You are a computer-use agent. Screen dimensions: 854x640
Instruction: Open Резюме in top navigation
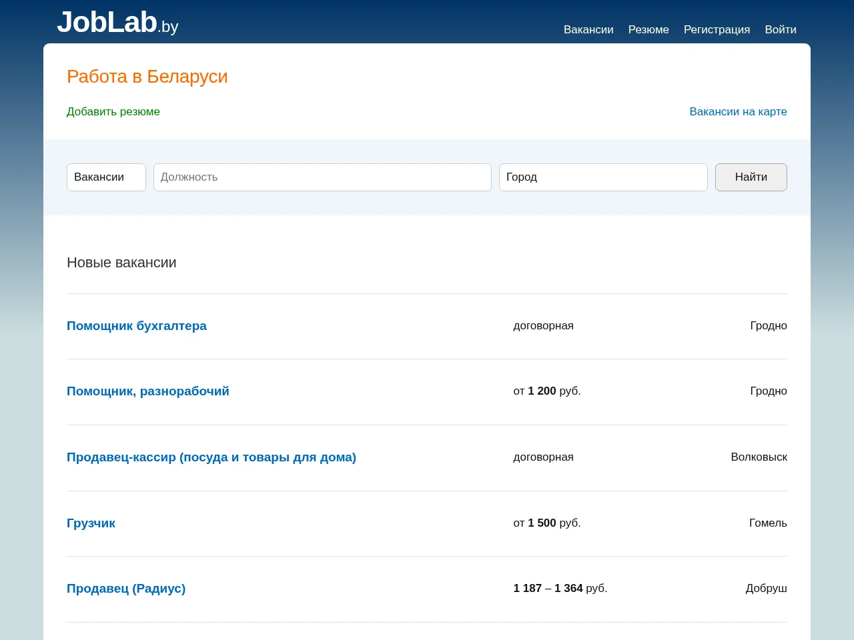pyautogui.click(x=649, y=29)
